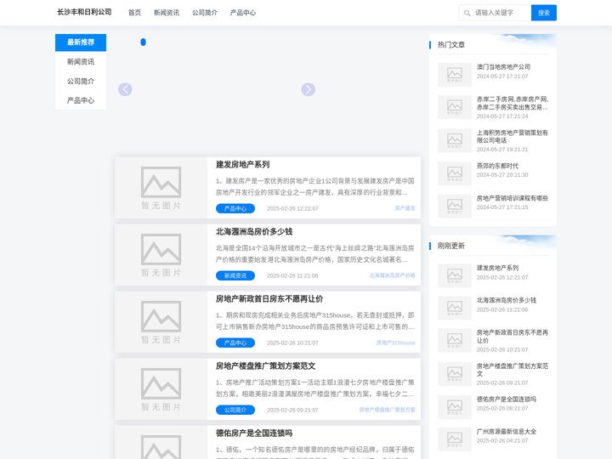Click timestamp 2025-02-26 11:21:06 on 北海 card

[292, 275]
